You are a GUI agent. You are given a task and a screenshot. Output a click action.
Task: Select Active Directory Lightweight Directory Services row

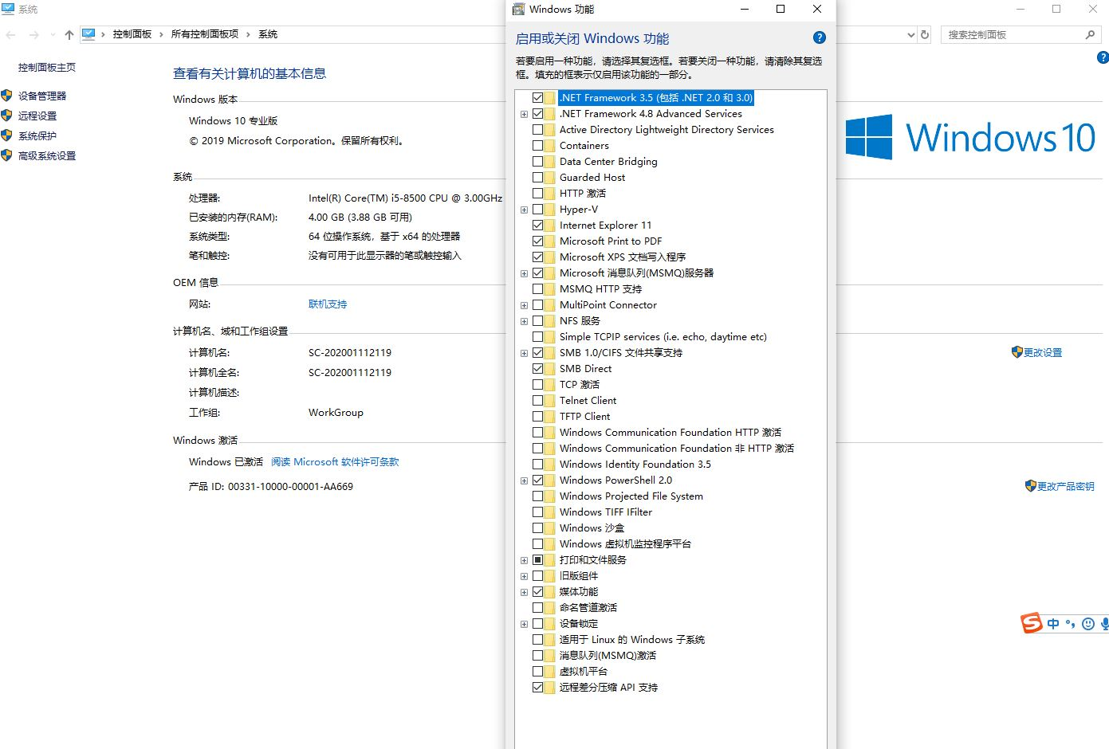pos(667,130)
